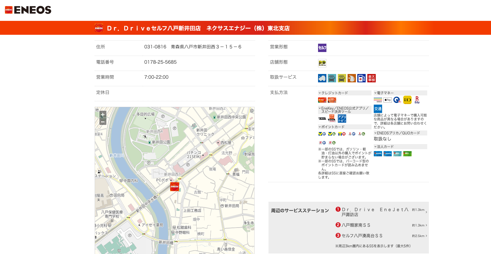Select the blue アプリクーポン icon
Viewport: 491px width, 254px height.
(342, 119)
